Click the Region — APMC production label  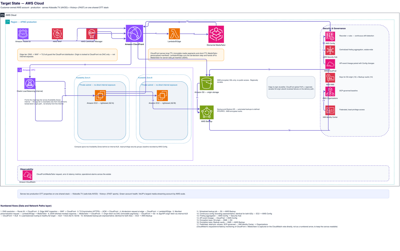[x=24, y=22]
